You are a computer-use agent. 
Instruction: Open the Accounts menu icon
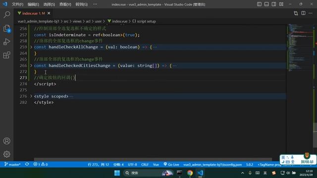coord(6,141)
